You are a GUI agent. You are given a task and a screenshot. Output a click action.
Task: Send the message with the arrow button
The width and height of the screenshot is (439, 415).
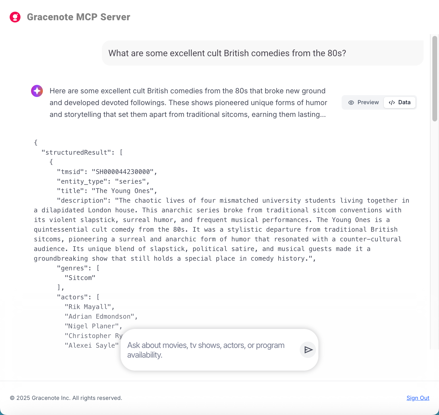tap(308, 350)
